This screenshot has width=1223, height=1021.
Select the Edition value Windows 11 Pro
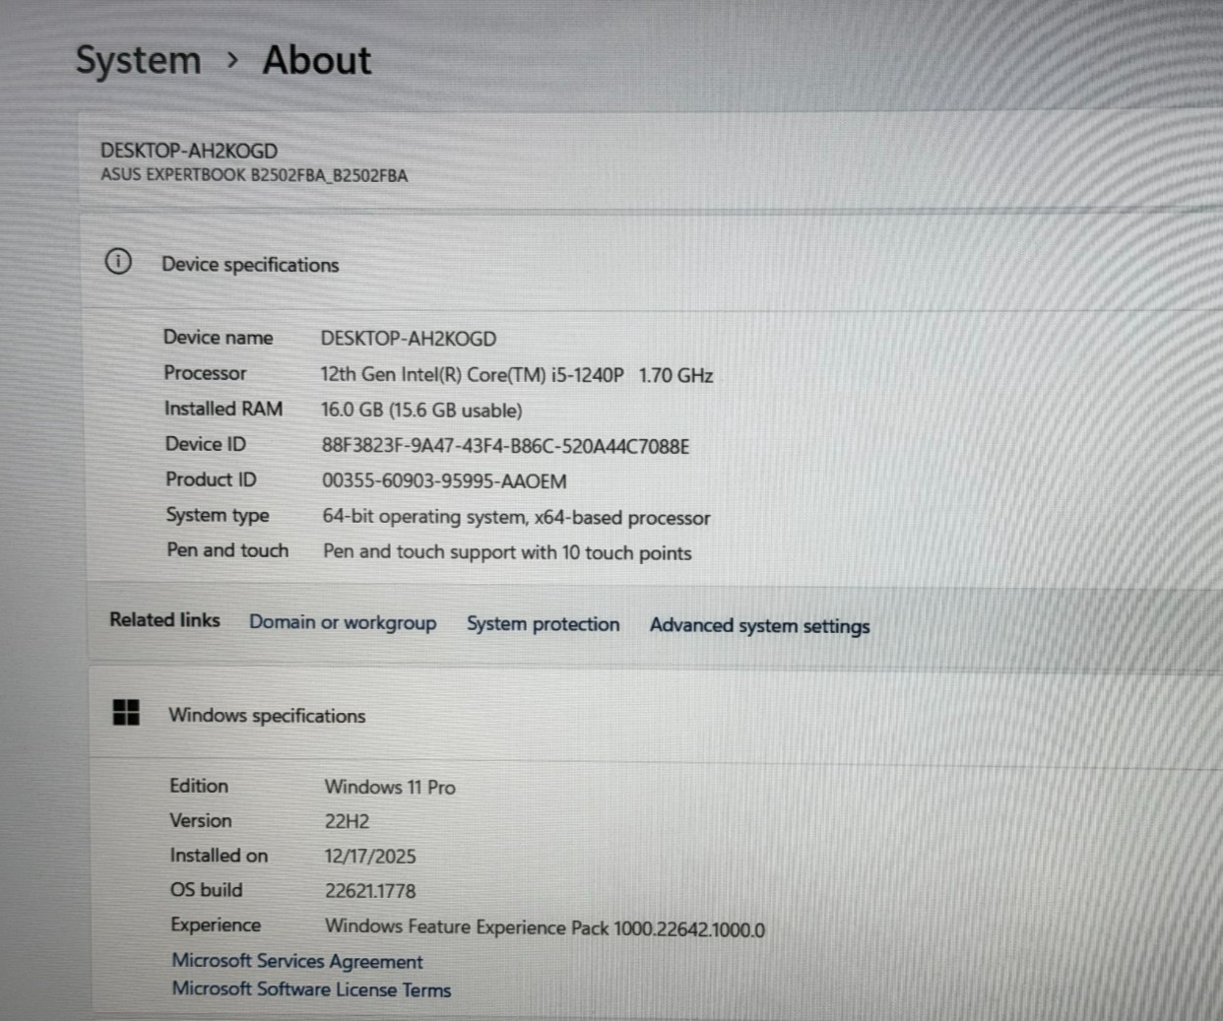click(x=390, y=788)
